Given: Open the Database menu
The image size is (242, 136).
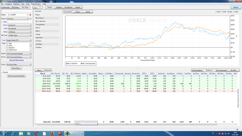Looking at the screenshot, I should [16, 4].
